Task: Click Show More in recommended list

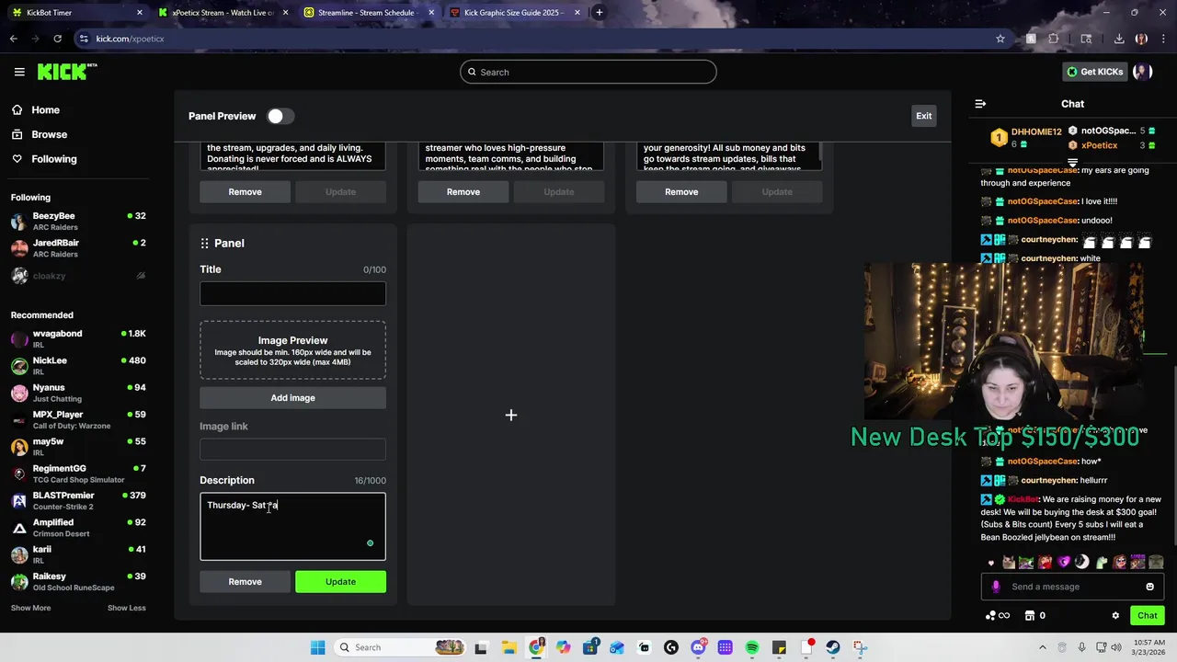Action: pos(30,608)
